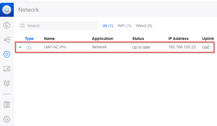The height and width of the screenshot is (126, 217).
Task: Click the UniFi logo icon
Action: click(7, 10)
